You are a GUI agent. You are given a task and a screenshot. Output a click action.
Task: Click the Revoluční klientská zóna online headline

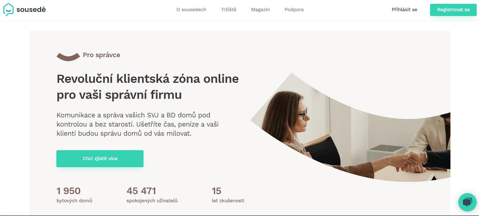[148, 79]
